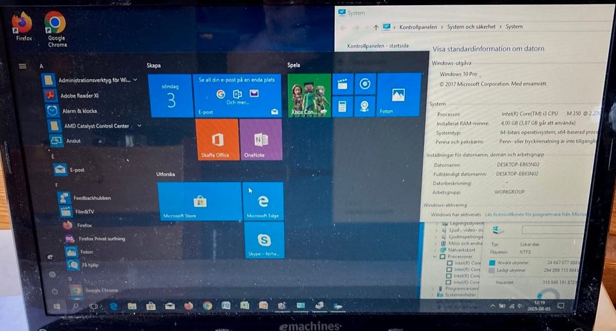Click System och säkerhet breadcrumb
Viewport: 616px width, 331px height.
tap(471, 27)
